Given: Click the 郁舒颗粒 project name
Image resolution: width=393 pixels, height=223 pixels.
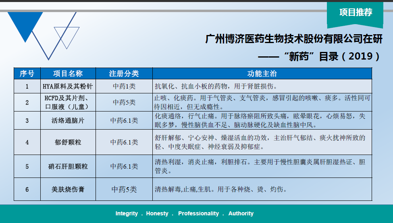Looking at the screenshot, I should [x=68, y=142].
